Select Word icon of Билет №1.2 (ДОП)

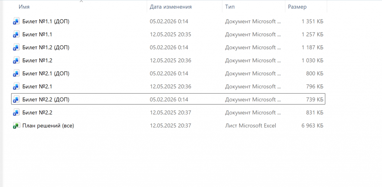pyautogui.click(x=16, y=48)
